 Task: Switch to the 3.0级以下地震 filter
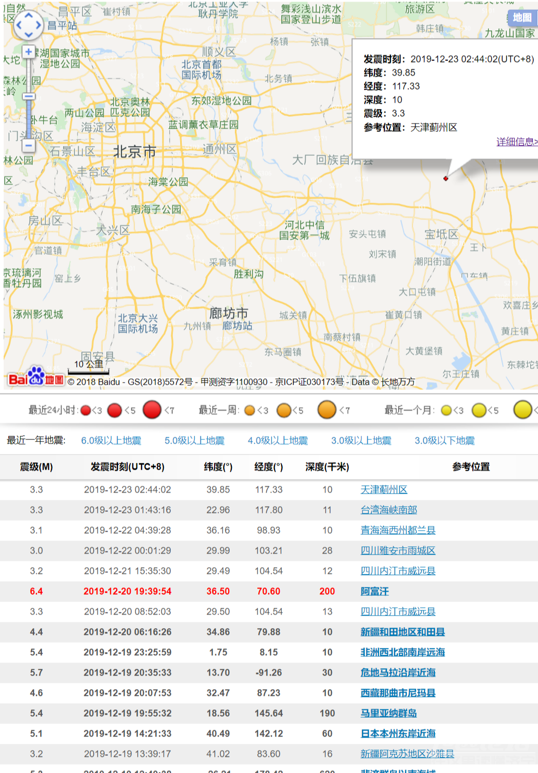coord(445,440)
